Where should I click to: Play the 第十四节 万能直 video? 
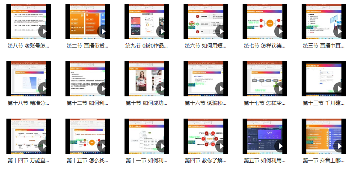coord(44,146)
